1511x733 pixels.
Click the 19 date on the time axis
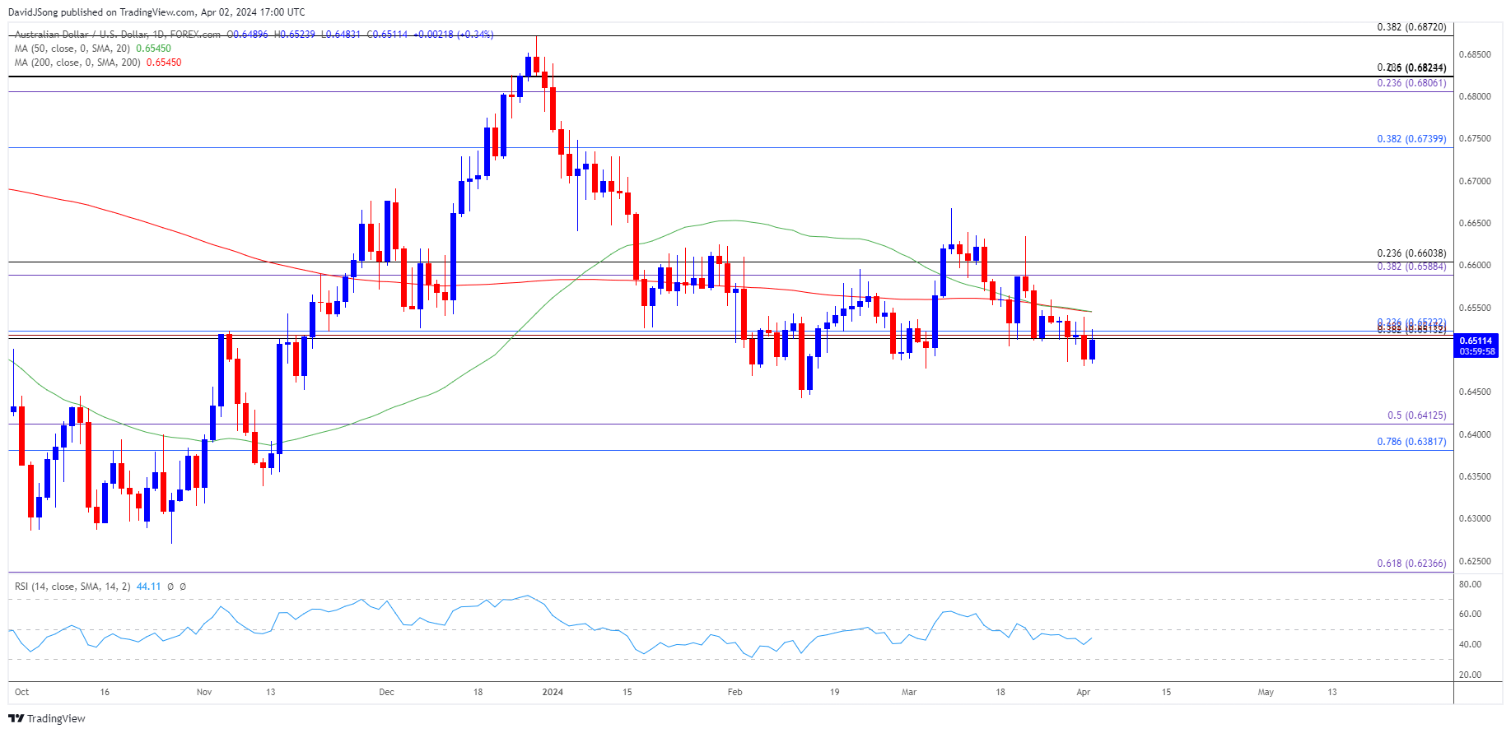(x=834, y=692)
